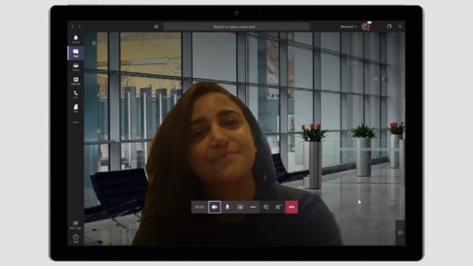This screenshot has width=473, height=266.
Task: Show more apps via sidebar ellipsis
Action: [76, 123]
